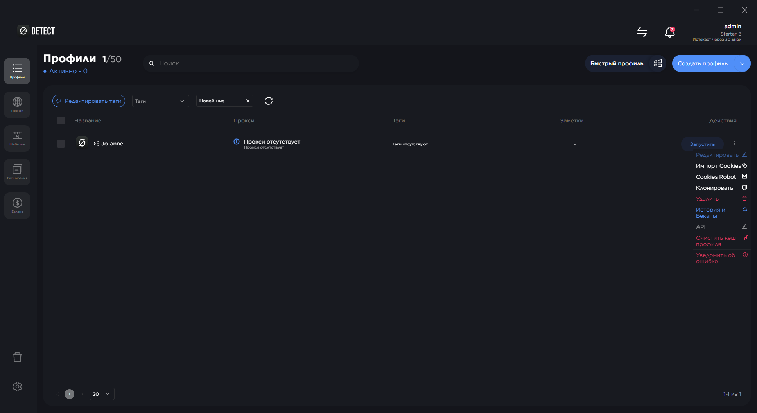Clear the Новейшие sort filter

(x=248, y=101)
